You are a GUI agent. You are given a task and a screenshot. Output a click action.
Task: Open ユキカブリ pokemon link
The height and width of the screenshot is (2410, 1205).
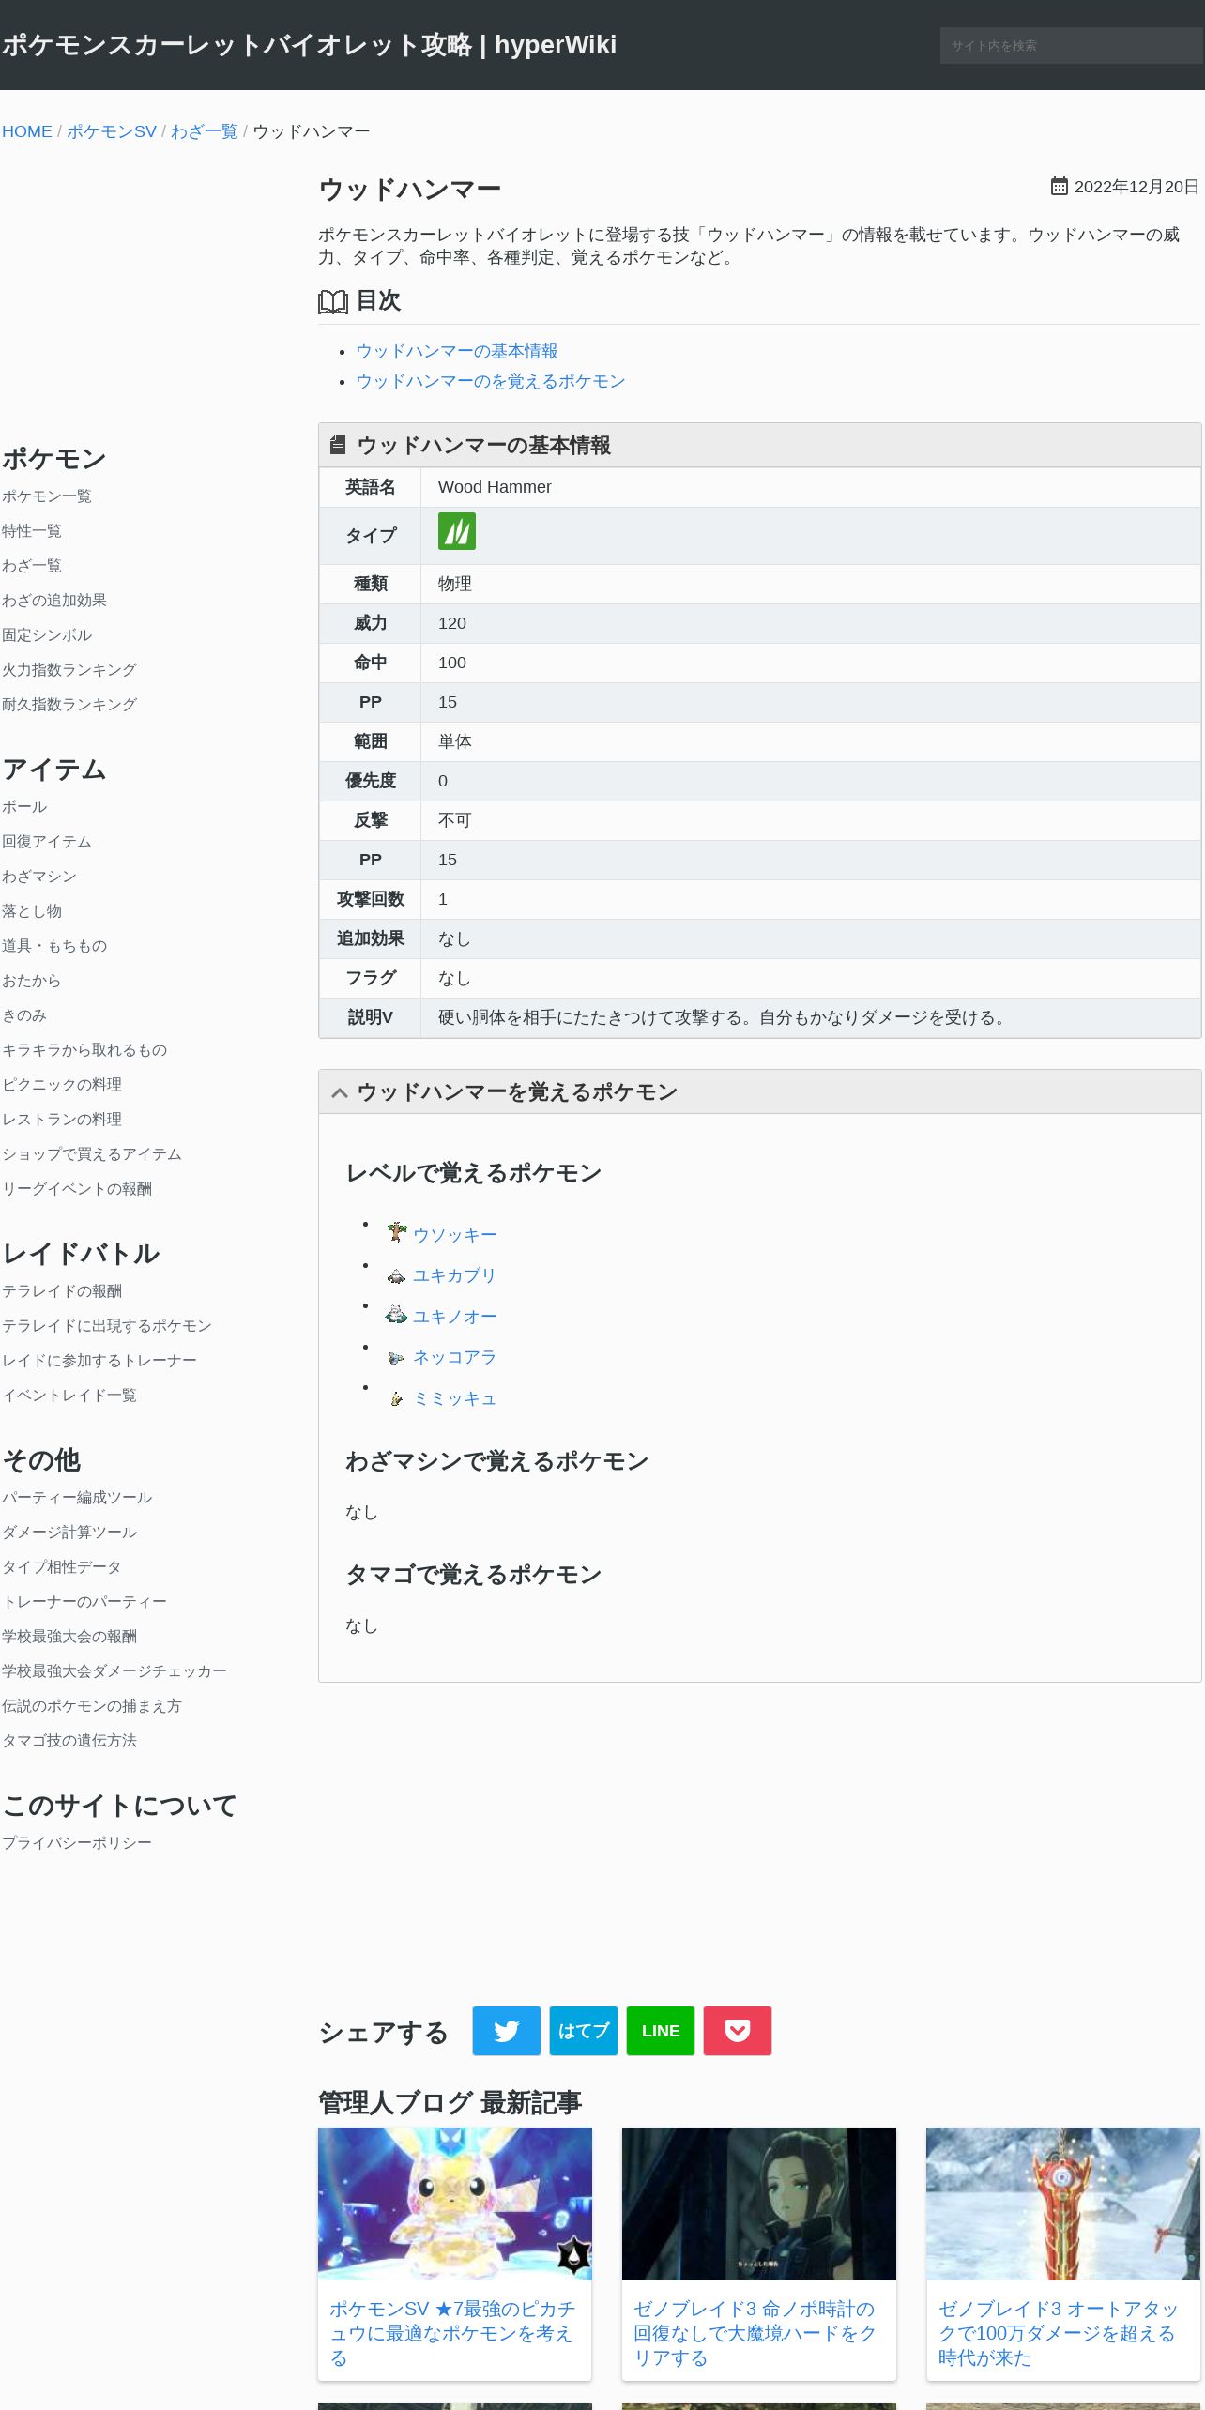coord(454,1275)
